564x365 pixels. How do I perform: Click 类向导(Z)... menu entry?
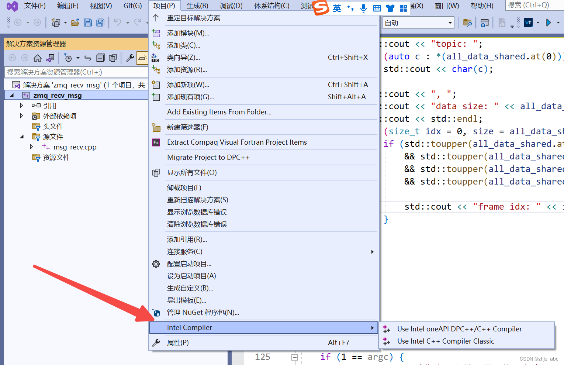click(x=263, y=57)
